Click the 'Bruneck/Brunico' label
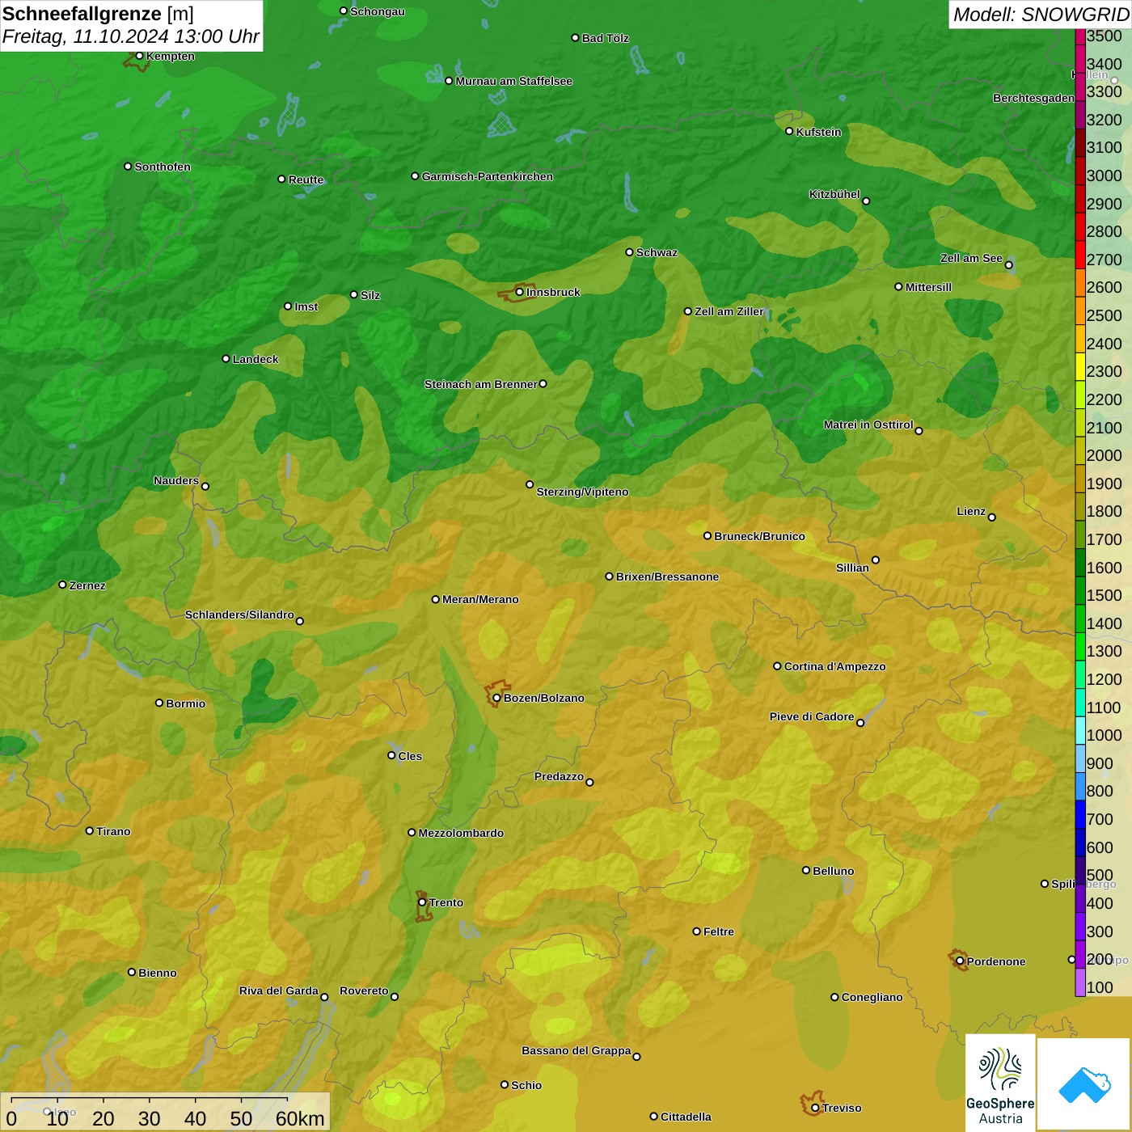The image size is (1132, 1132). (x=759, y=536)
